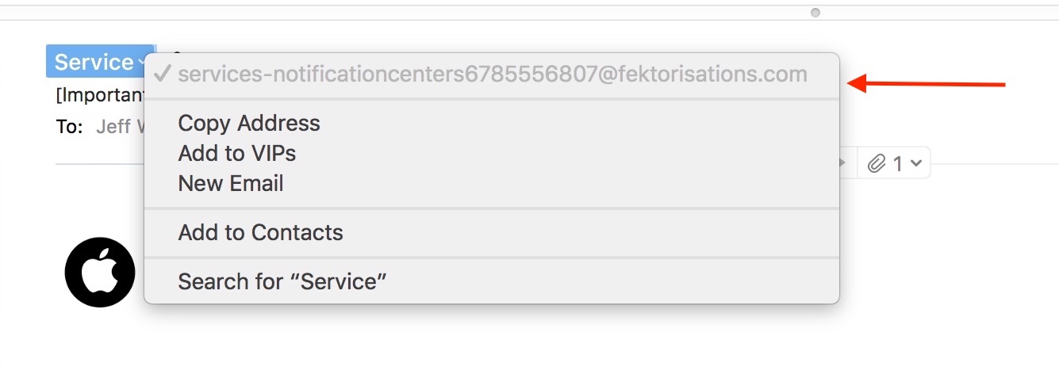Select Search for "Service" option
The width and height of the screenshot is (1059, 367).
point(282,281)
